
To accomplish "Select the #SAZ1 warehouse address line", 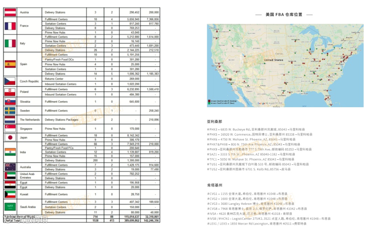I will pos(251,154).
